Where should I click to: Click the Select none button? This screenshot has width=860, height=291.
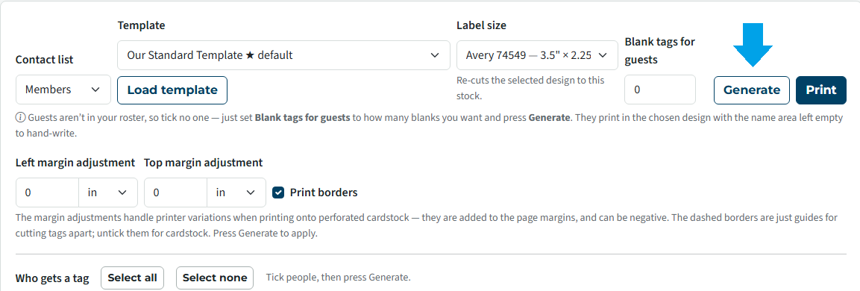pos(215,278)
